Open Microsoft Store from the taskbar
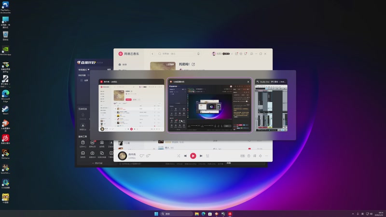386x217 pixels. coord(210,214)
